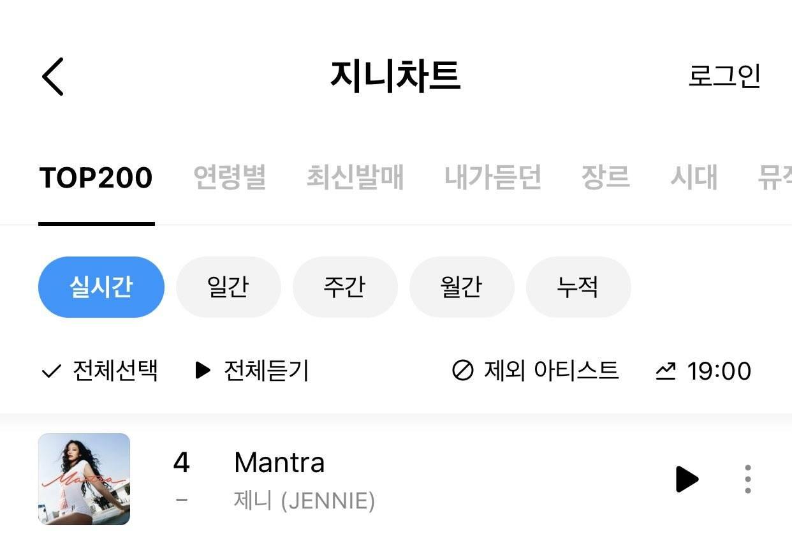
Task: Switch to the weekly (주간) chart filter
Action: [345, 287]
